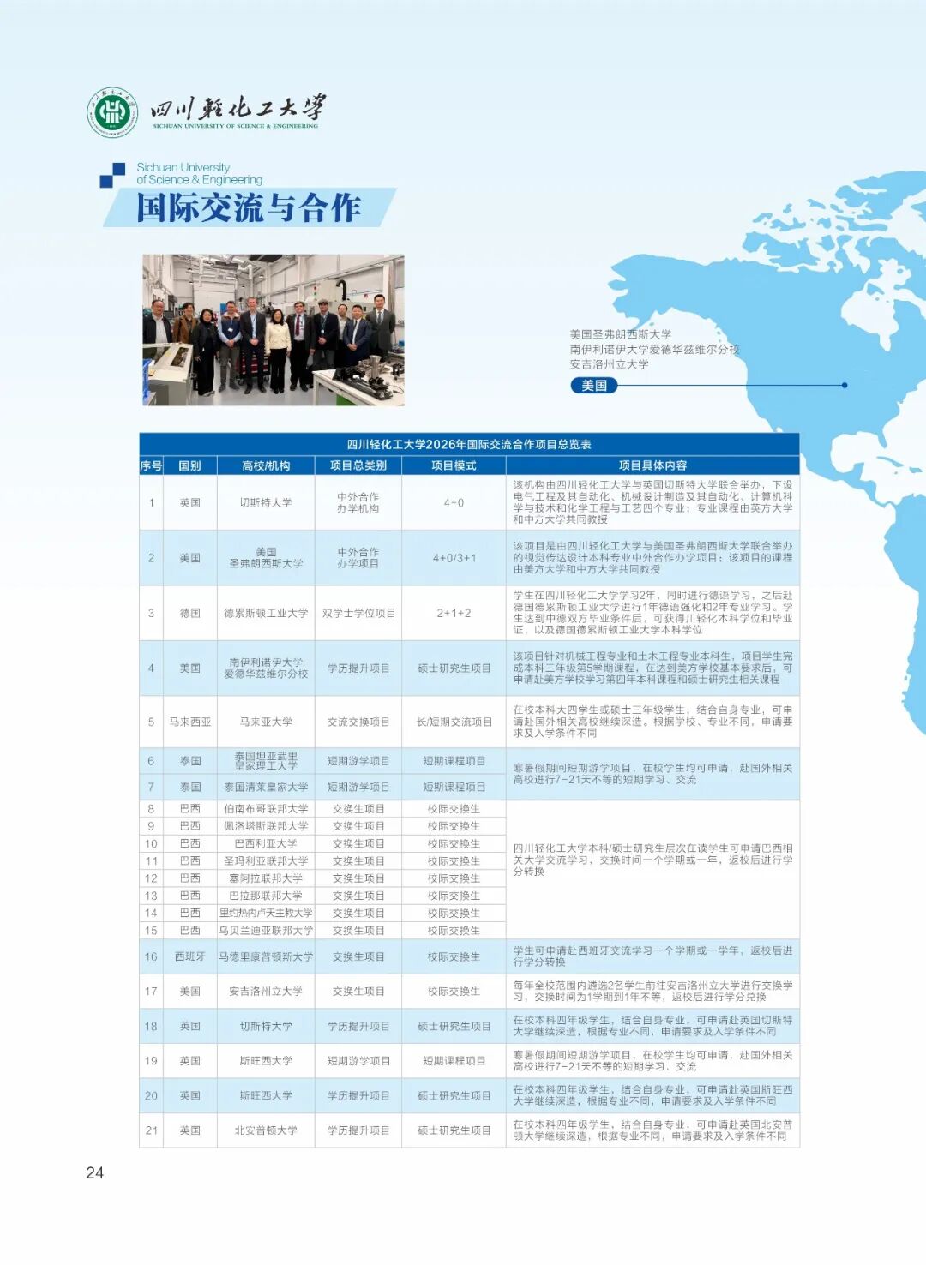
Task: Click the '国别' column header
Action: (x=189, y=465)
